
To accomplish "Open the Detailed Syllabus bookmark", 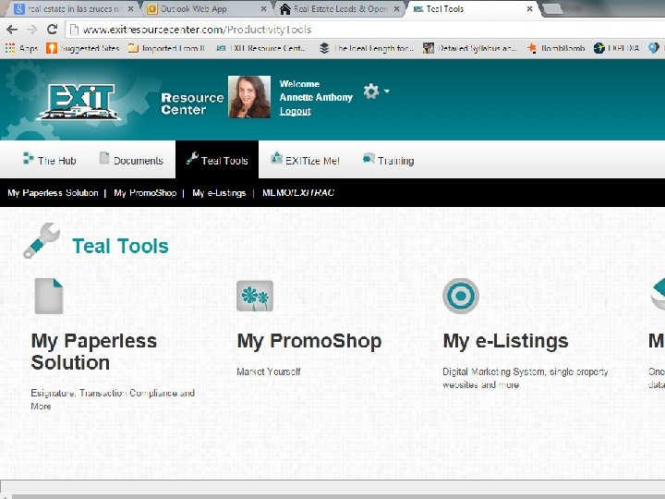I will [x=470, y=48].
